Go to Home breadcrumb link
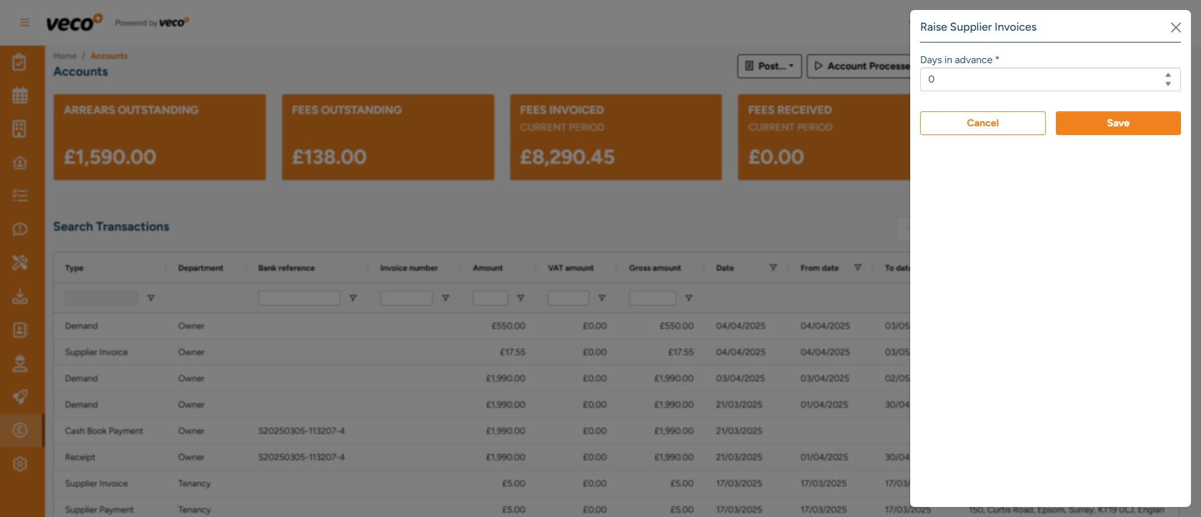 click(64, 56)
